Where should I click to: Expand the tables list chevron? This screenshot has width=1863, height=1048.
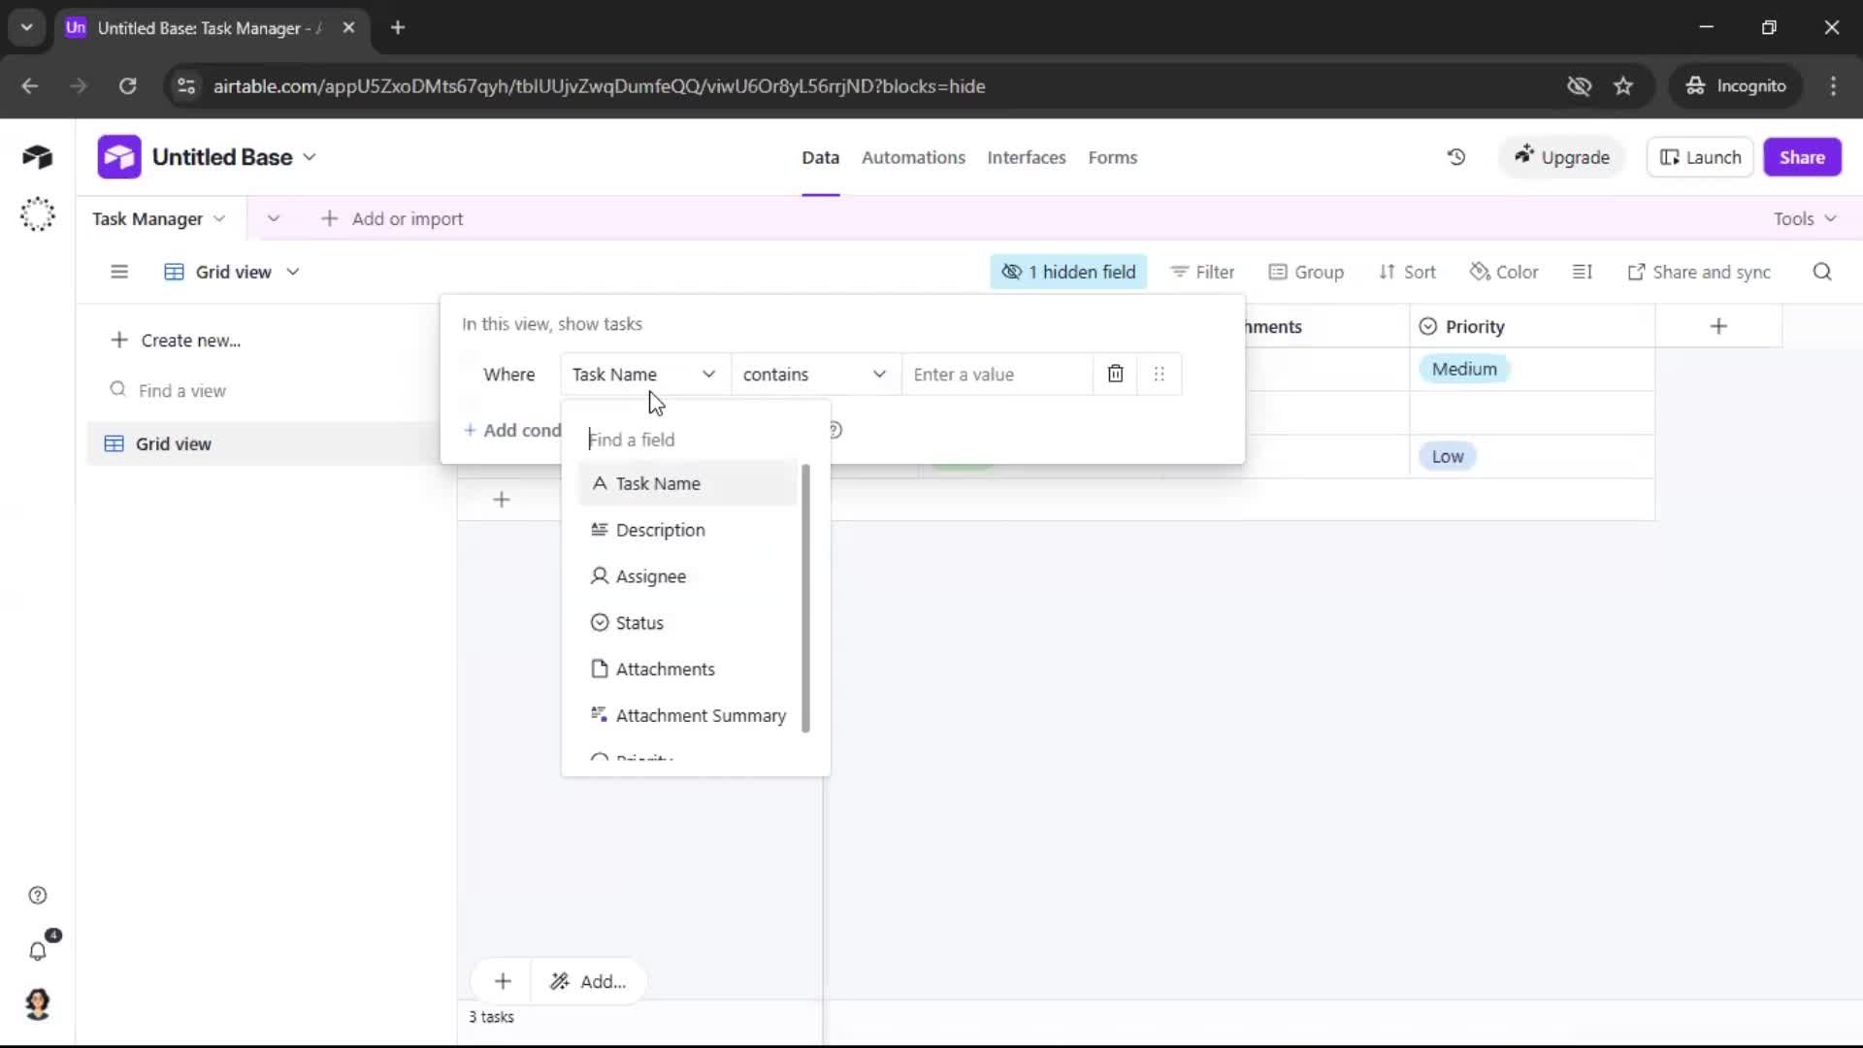pos(274,219)
